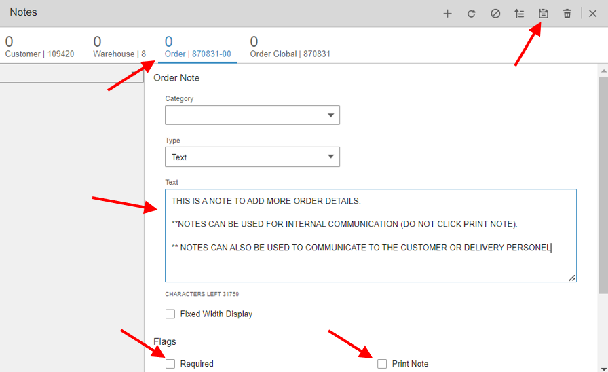Image resolution: width=608 pixels, height=372 pixels.
Task: Click the Notes panel title
Action: pos(23,12)
